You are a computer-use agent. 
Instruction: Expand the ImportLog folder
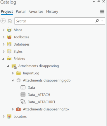pyautogui.click(x=13, y=73)
